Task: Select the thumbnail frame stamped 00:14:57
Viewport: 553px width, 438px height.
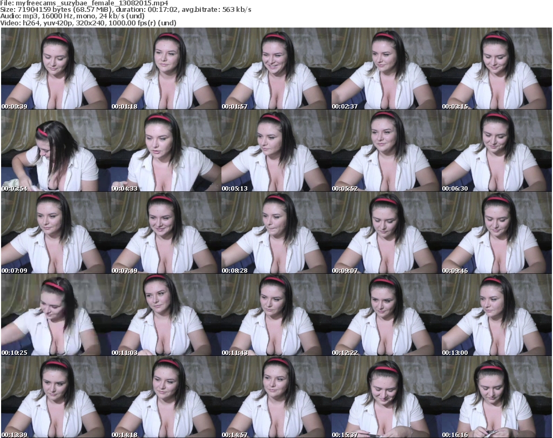Action: coord(276,397)
